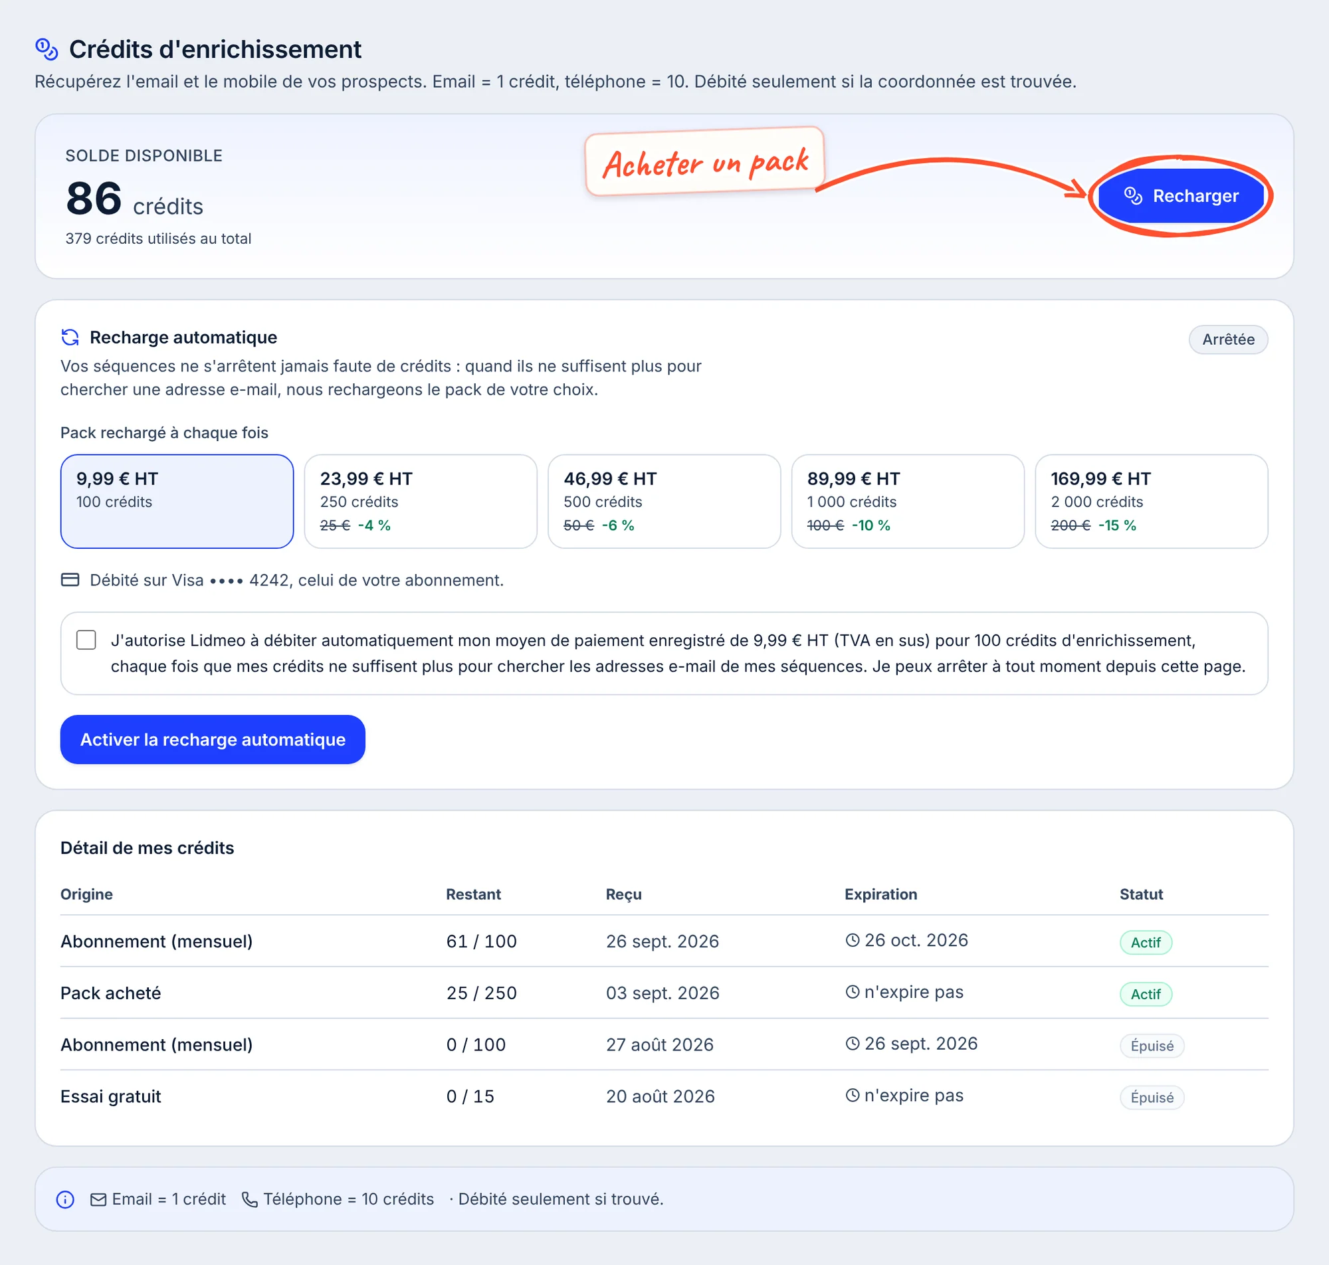Click the refresh icon next to Recharge automatique
This screenshot has height=1265, width=1329.
pyautogui.click(x=70, y=337)
